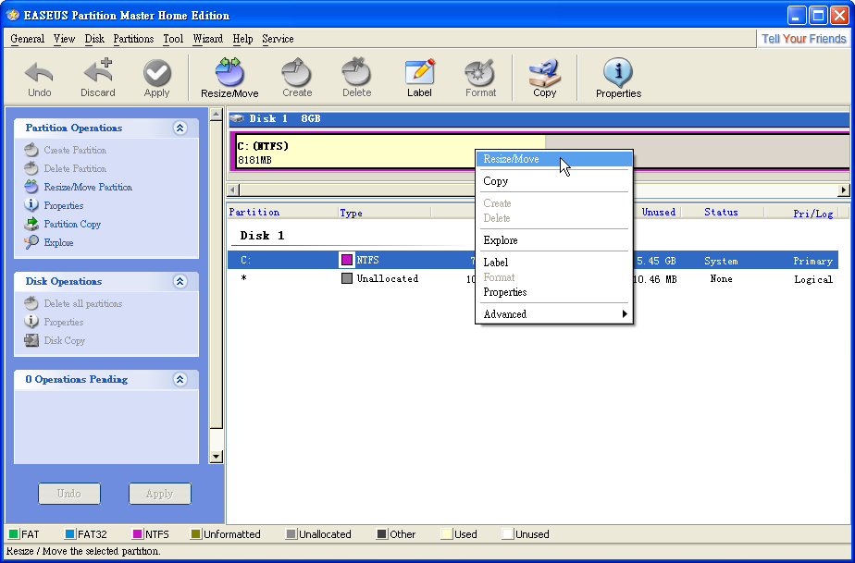The height and width of the screenshot is (563, 855).
Task: Open the Help menu
Action: tap(242, 39)
